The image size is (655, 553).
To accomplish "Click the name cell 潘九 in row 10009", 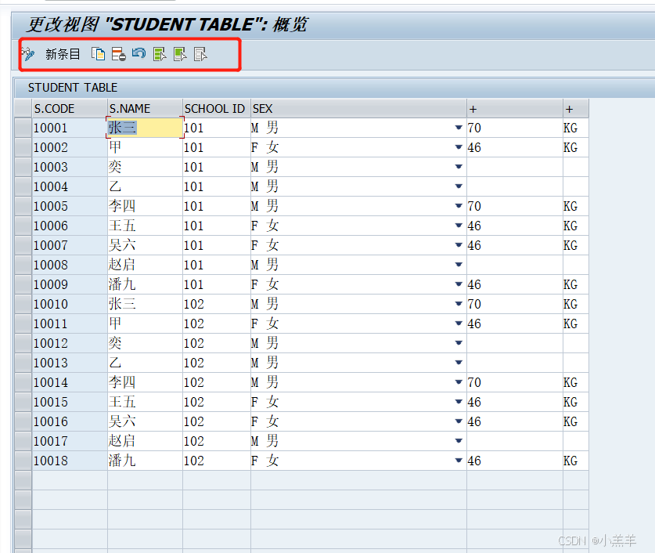I will 145,284.
